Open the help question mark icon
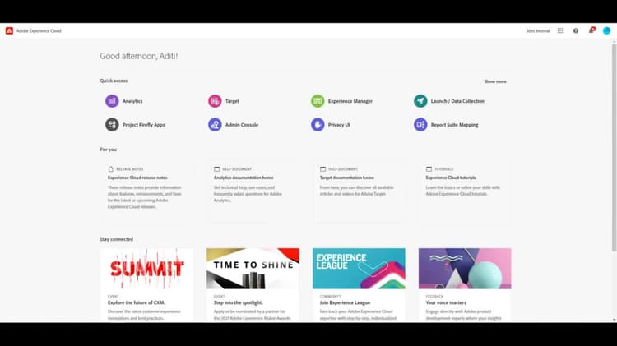The image size is (617, 346). pyautogui.click(x=576, y=30)
